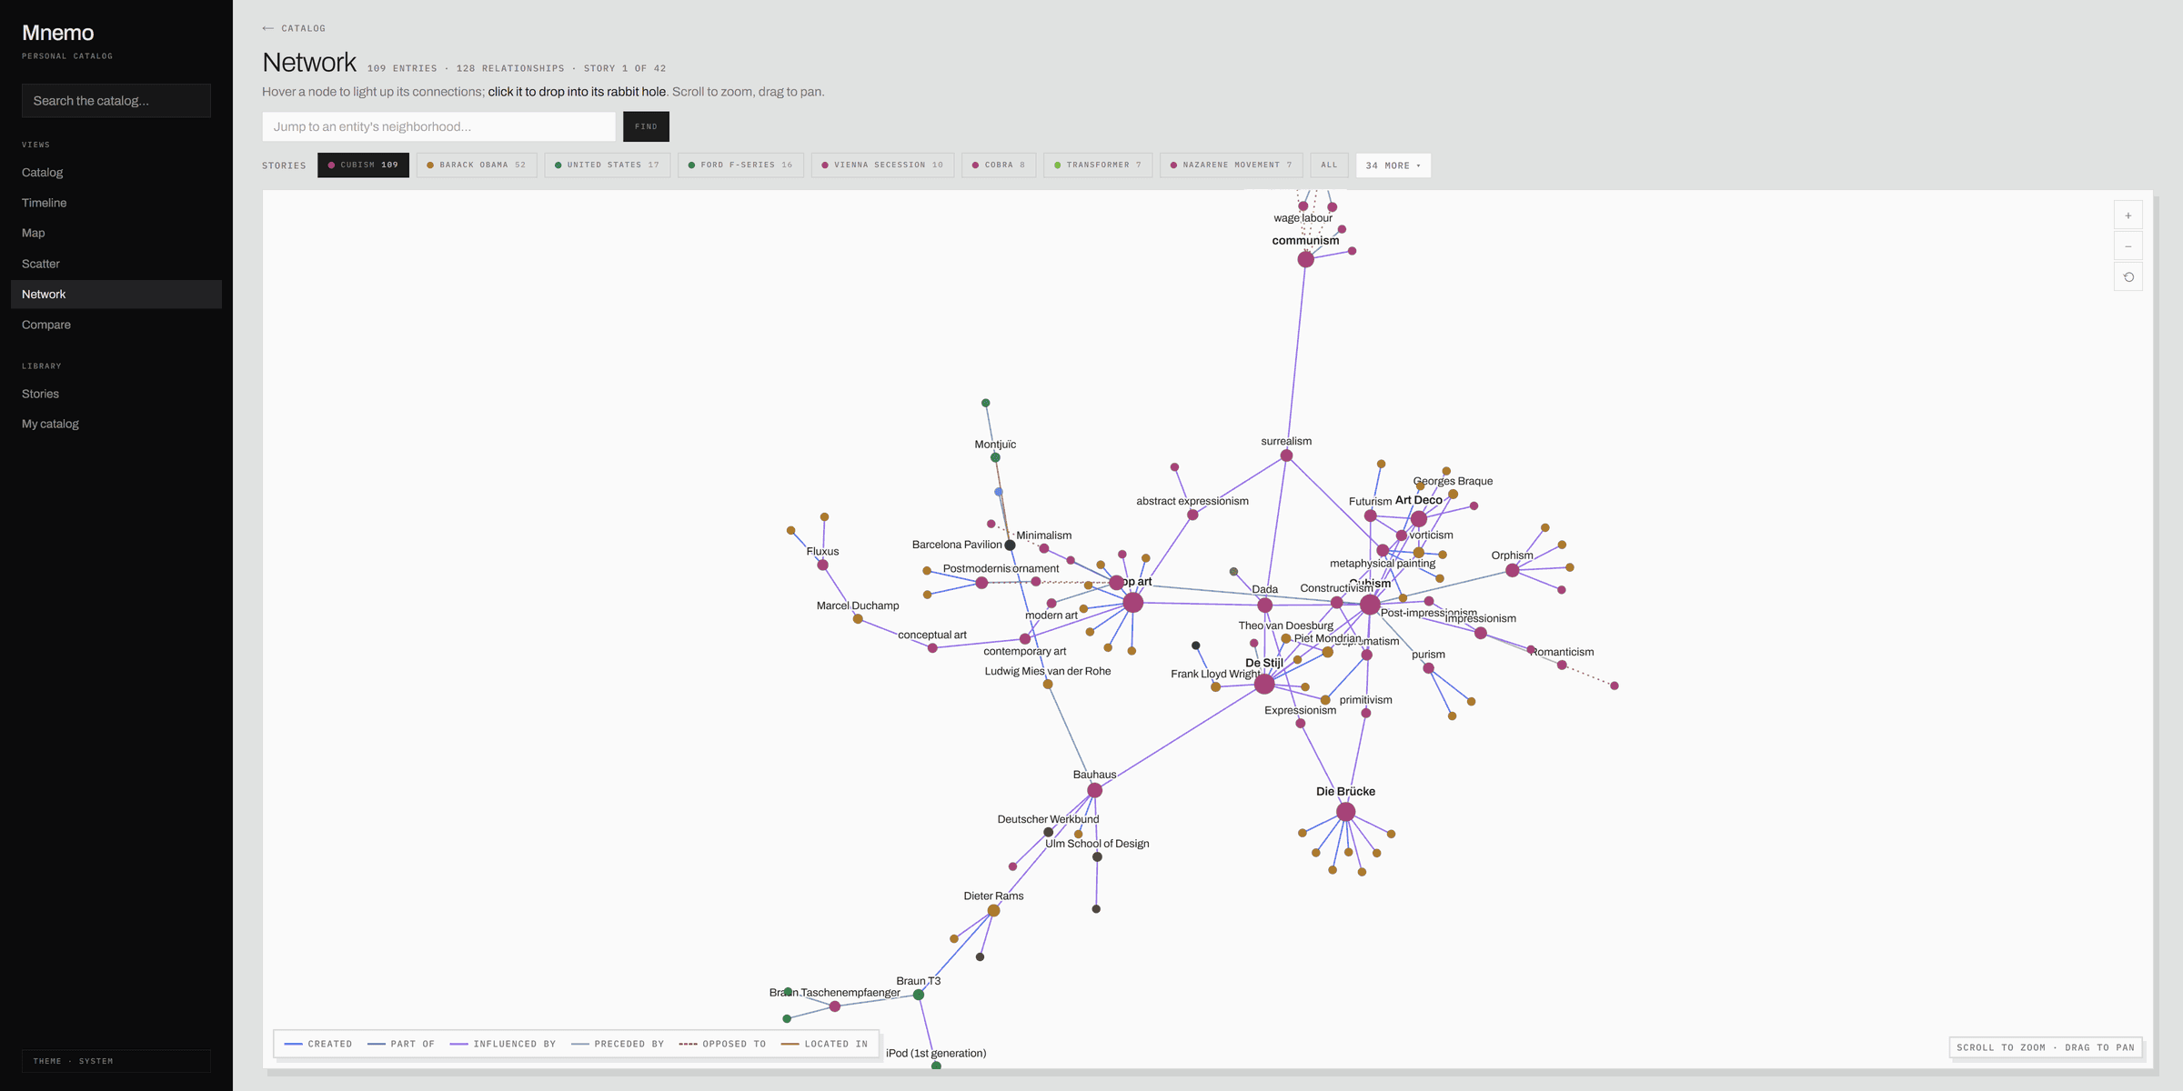Go back via the Catalog arrow link
The image size is (2183, 1091).
click(x=294, y=28)
